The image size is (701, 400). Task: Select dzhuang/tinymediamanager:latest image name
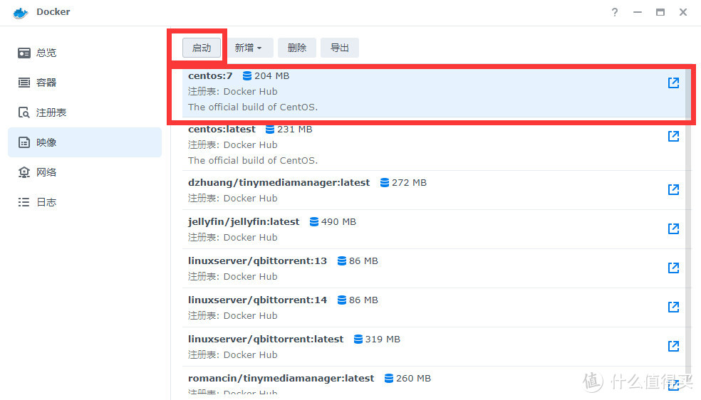[x=279, y=183]
